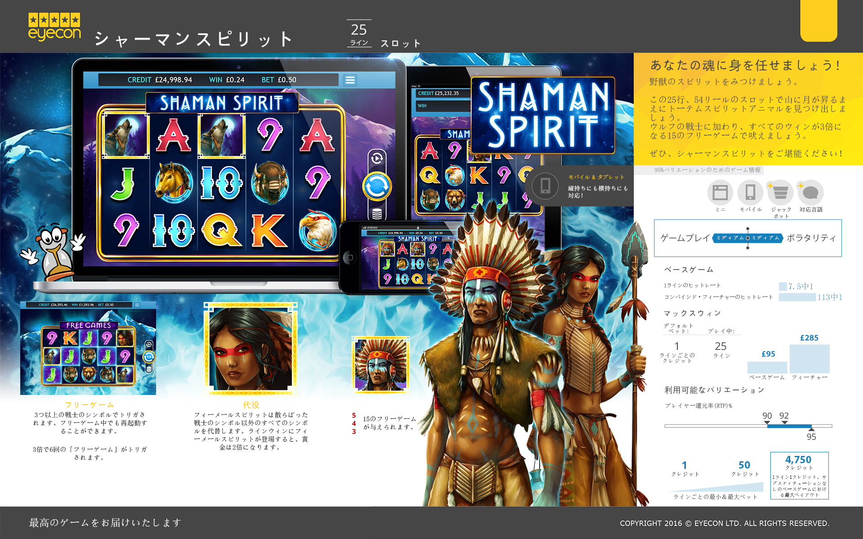Click the coin stack bet icon
Screen dimensions: 863x539
[377, 214]
